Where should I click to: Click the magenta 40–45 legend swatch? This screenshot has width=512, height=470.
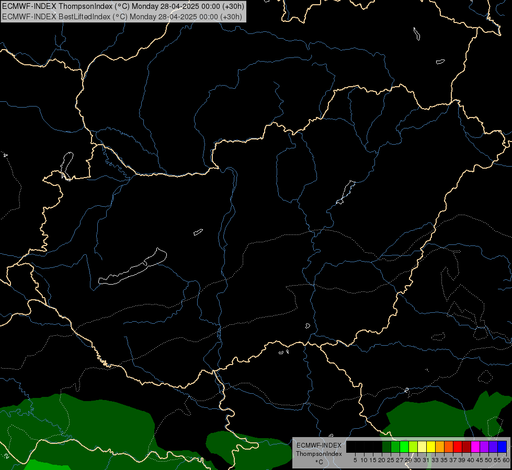[x=475, y=446]
